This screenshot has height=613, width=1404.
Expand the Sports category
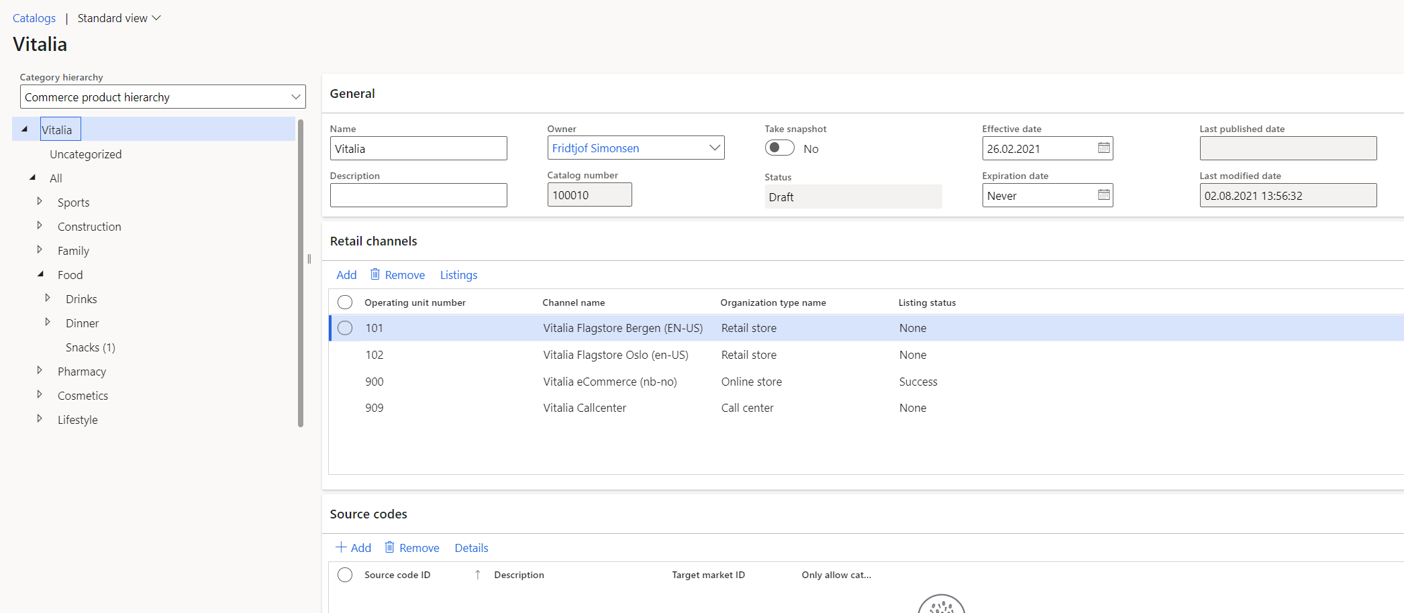coord(40,201)
